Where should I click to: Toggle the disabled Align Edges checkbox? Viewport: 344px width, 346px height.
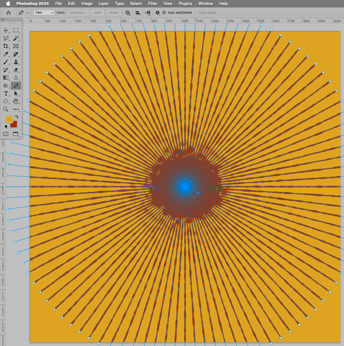click(195, 12)
